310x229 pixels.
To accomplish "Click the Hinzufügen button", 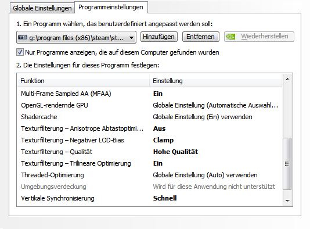I will [158, 37].
